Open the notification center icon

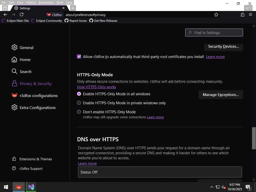click(x=248, y=187)
